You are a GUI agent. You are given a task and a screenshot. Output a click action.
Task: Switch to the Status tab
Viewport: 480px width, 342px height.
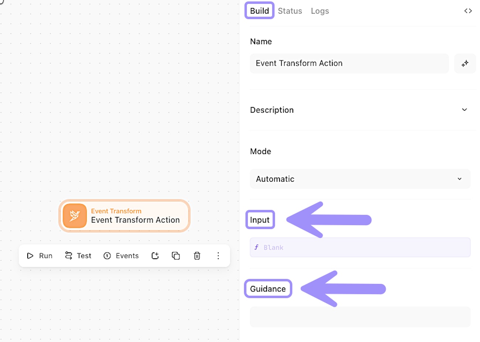point(290,11)
